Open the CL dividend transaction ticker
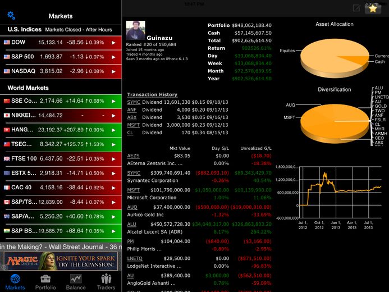The width and height of the screenshot is (389, 292). coord(130,133)
